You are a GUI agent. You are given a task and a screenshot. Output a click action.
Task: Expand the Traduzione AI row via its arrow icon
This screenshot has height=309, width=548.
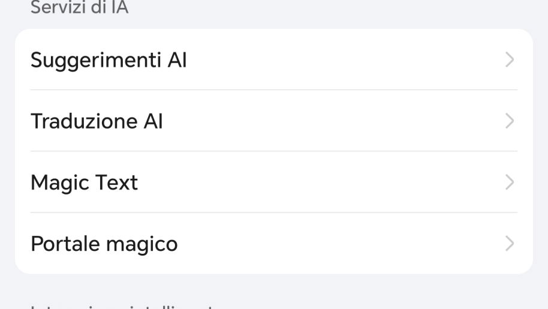pos(510,121)
